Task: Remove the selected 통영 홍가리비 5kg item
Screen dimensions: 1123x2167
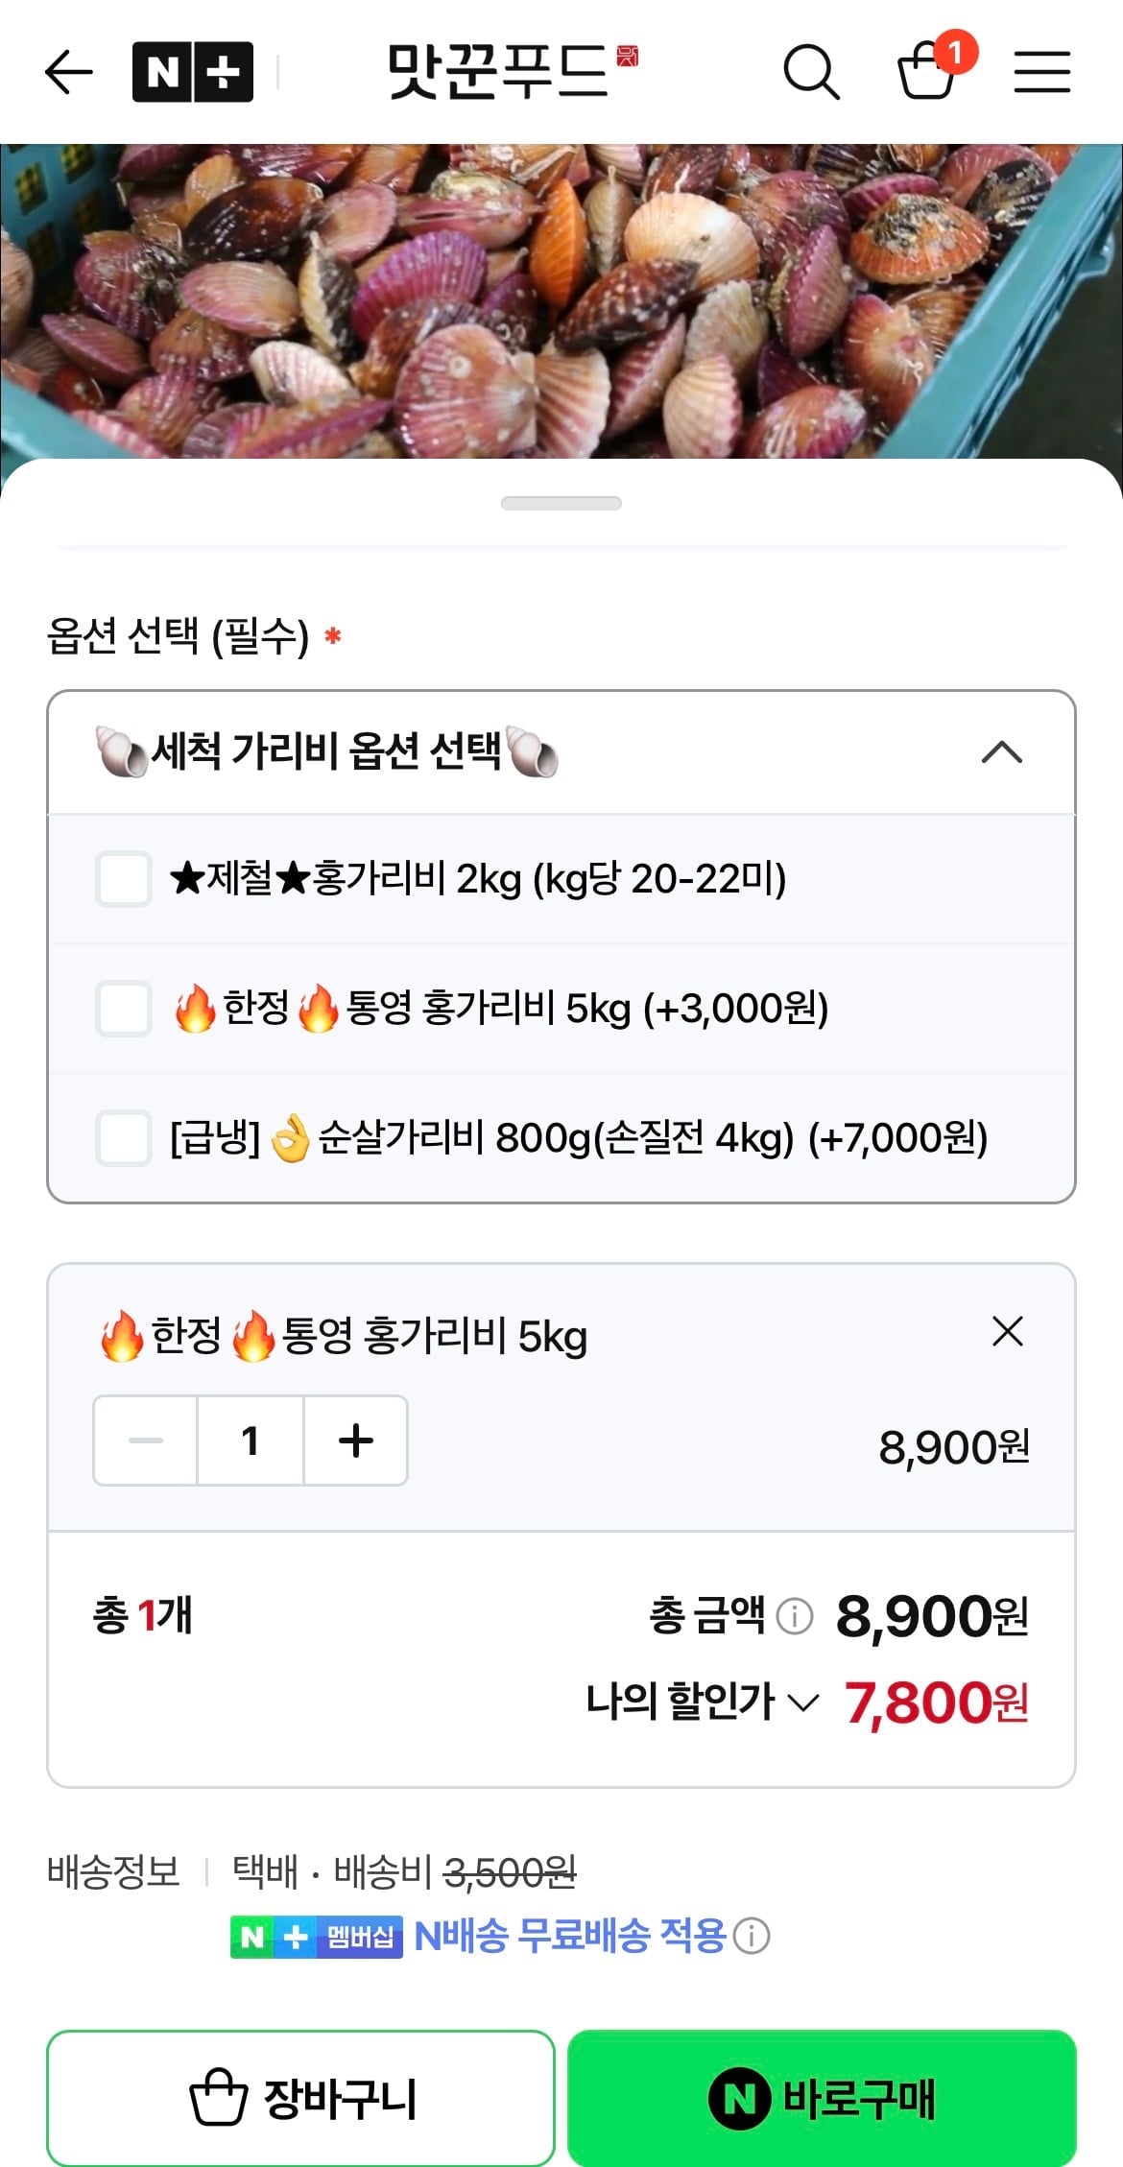Action: click(x=1007, y=1332)
